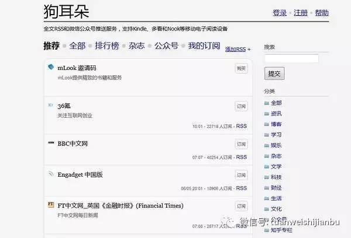Image resolution: width=351 pixels, height=238 pixels.
Task: Select 博客 category
Action: [x=276, y=124]
